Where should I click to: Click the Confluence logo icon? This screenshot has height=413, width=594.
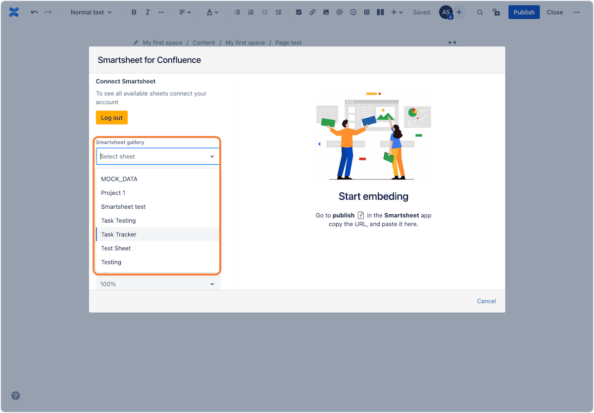point(14,12)
